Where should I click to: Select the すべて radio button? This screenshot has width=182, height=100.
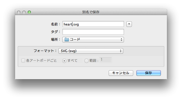[64, 61]
